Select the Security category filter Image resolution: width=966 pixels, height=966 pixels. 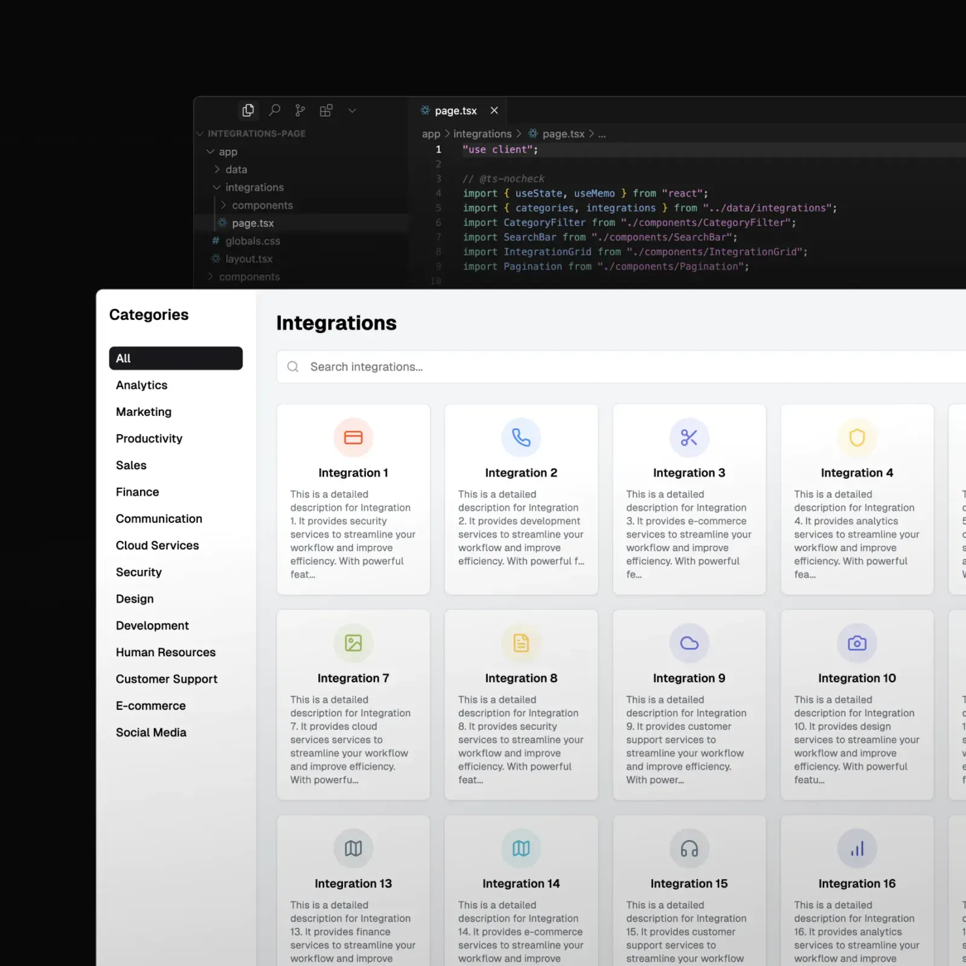[138, 572]
